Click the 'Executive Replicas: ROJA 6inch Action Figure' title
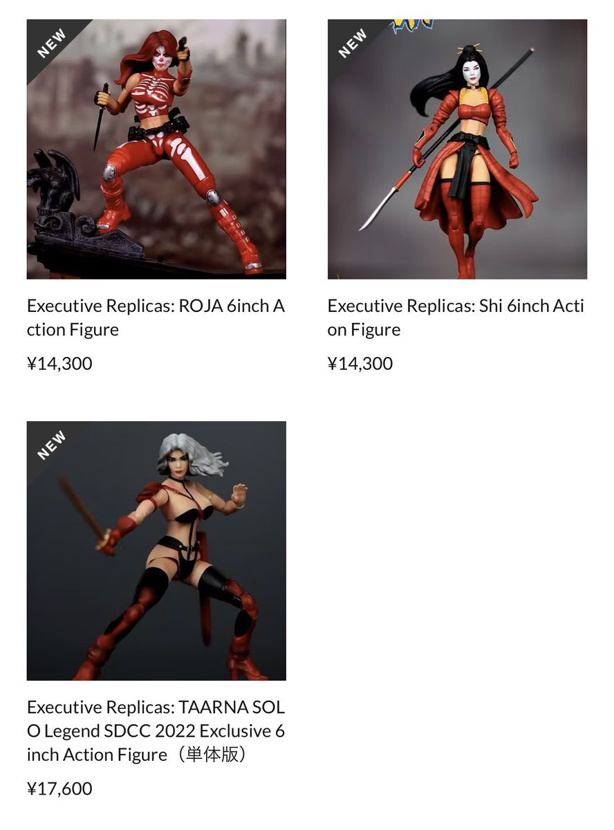 (156, 317)
